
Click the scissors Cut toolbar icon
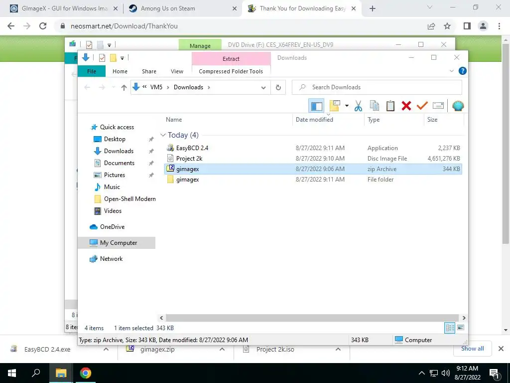pos(358,106)
